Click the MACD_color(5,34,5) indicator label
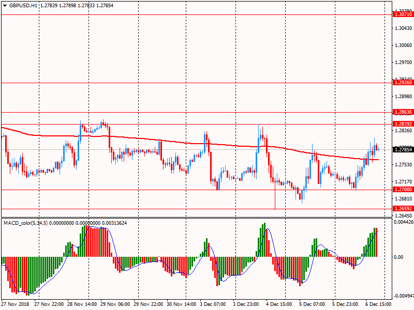This screenshot has height=310, width=414. pyautogui.click(x=25, y=223)
